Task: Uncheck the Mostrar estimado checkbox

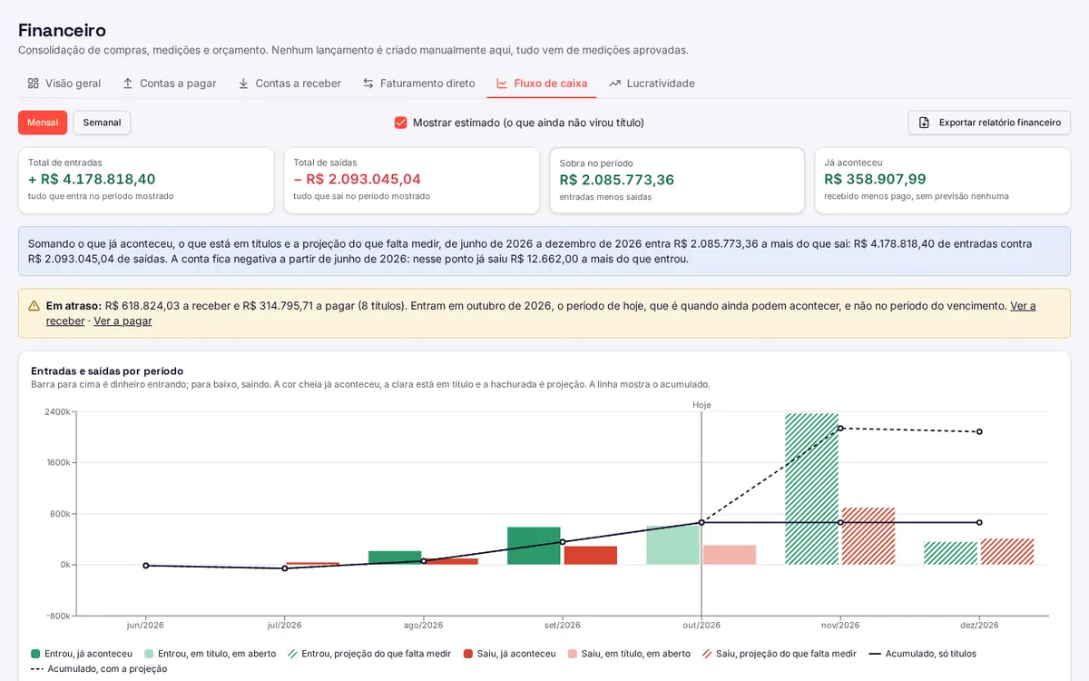Action: click(x=400, y=123)
